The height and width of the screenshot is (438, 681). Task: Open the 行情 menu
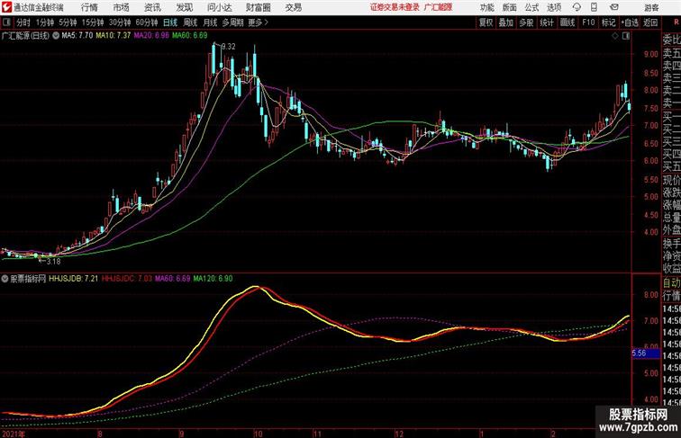89,7
